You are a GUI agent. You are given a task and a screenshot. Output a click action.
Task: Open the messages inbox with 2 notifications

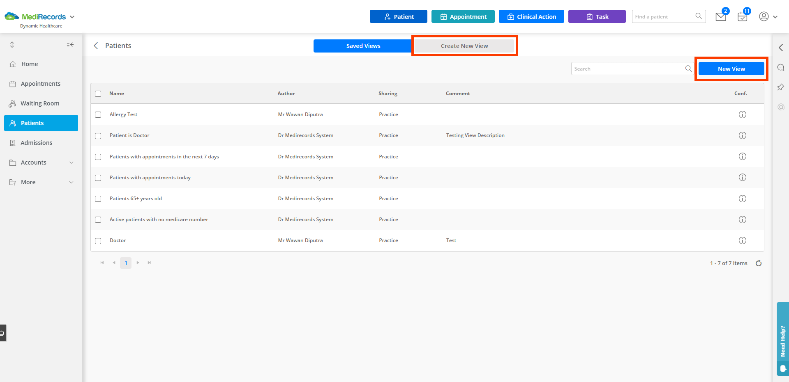coord(720,16)
